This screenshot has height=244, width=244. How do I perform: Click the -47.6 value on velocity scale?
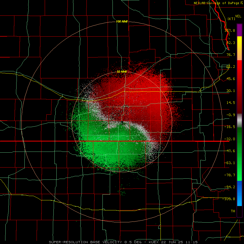(230, 151)
